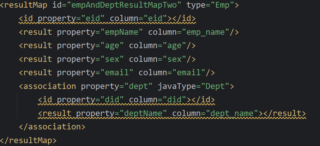
Task: Click the opening resultMap tag name
Action: pos(26,5)
